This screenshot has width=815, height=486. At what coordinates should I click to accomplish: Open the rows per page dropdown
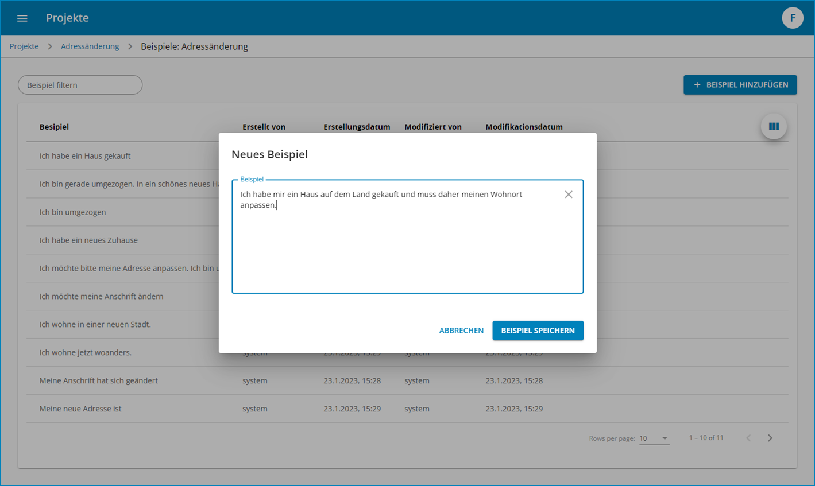[654, 438]
